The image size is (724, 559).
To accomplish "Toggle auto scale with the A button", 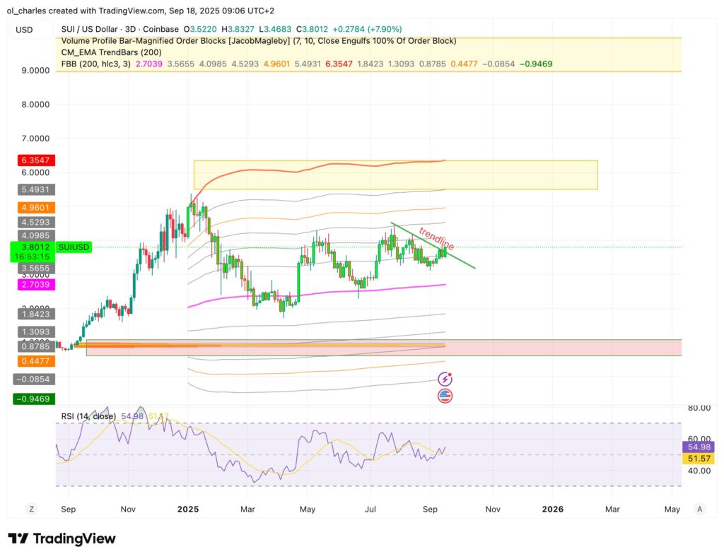I will pyautogui.click(x=699, y=509).
